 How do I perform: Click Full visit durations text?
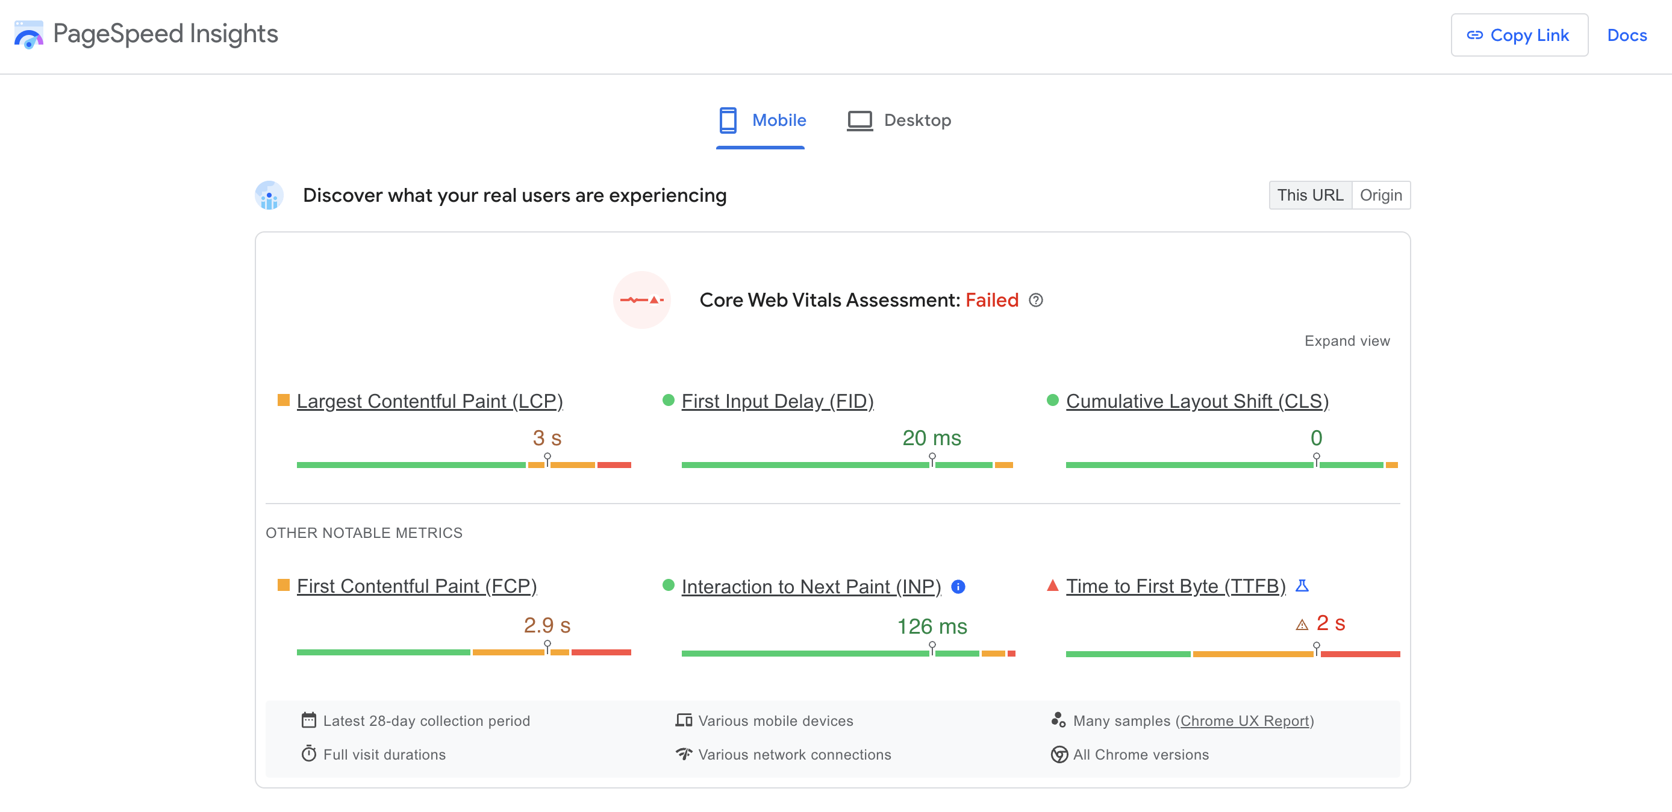384,754
